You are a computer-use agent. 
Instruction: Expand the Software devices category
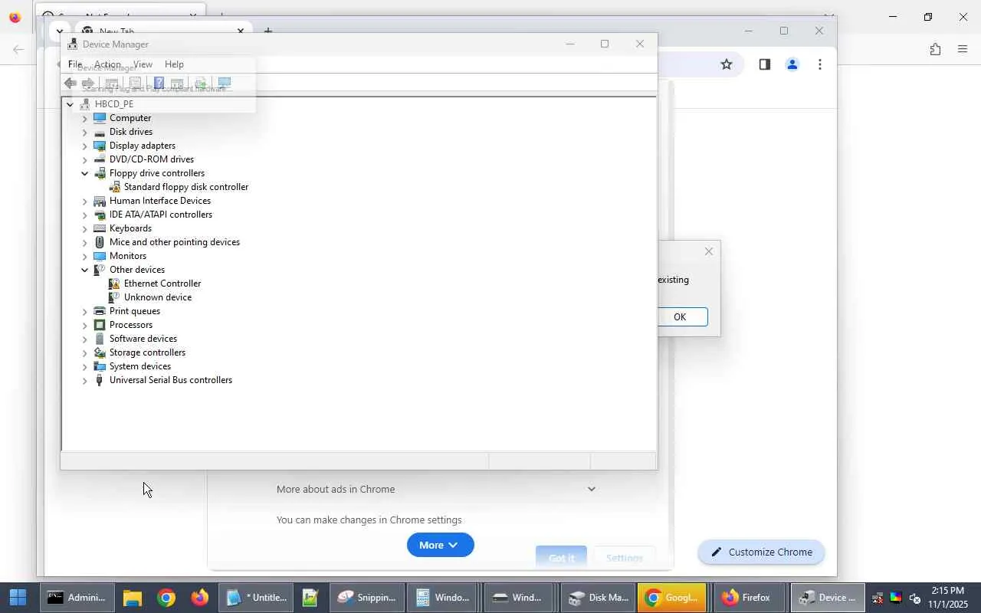pyautogui.click(x=84, y=339)
